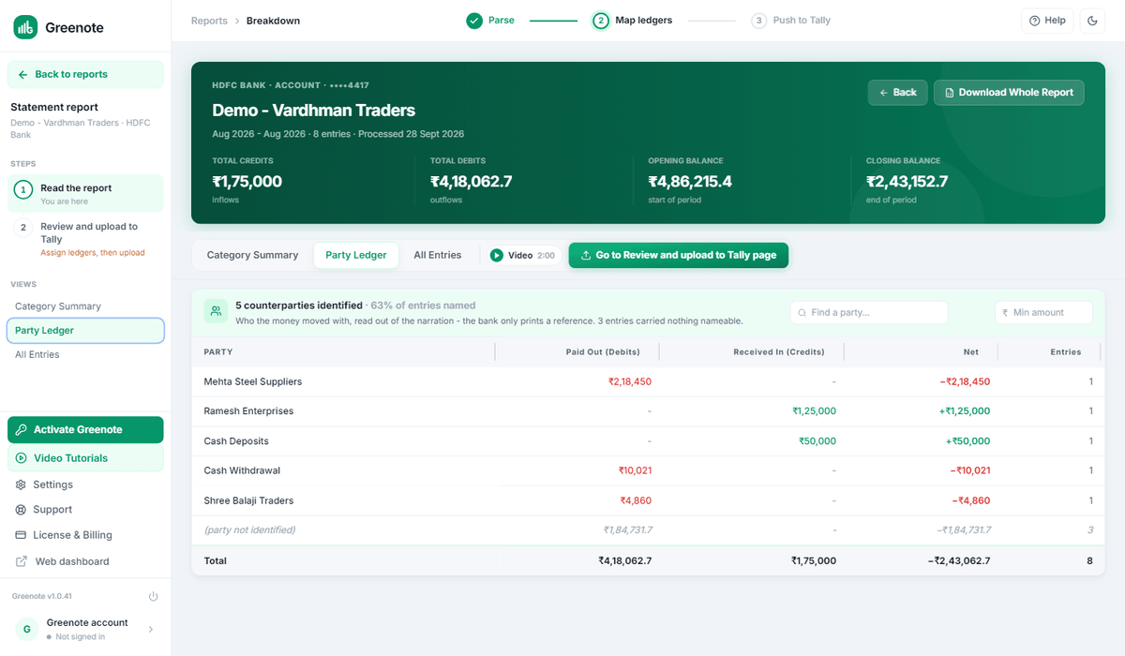Viewport: 1125px width, 656px height.
Task: Click the Web dashboard external-link icon
Action: tap(22, 561)
